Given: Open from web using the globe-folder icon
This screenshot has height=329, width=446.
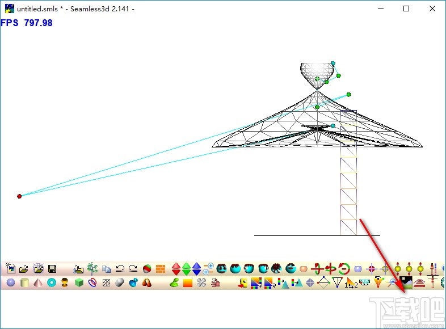Looking at the screenshot, I should tap(38, 268).
